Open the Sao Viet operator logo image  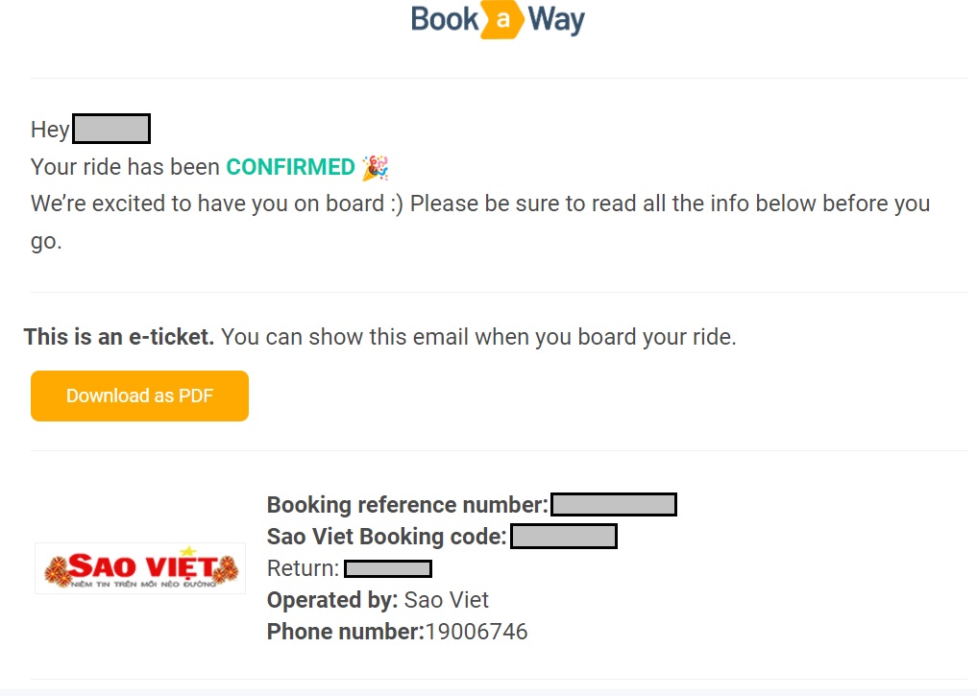(x=140, y=568)
